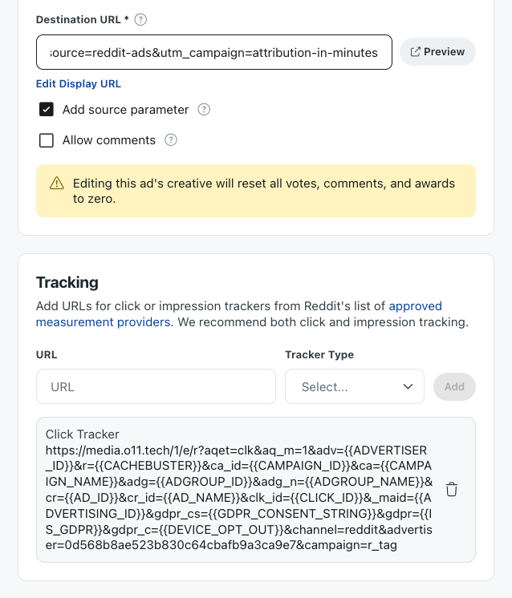Image resolution: width=512 pixels, height=598 pixels.
Task: Click the Allow comments label text
Action: [x=109, y=140]
